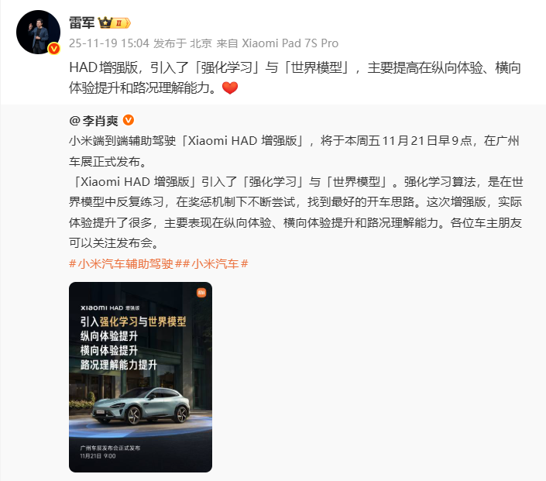546x481 pixels.
Task: Click the orange verified badge on 雷军's avatar
Action: tap(53, 49)
